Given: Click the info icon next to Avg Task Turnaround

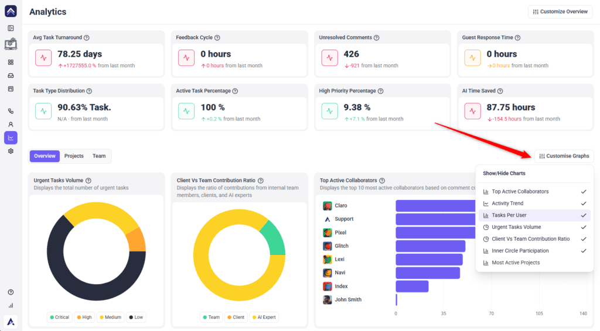Looking at the screenshot, I should (x=87, y=37).
